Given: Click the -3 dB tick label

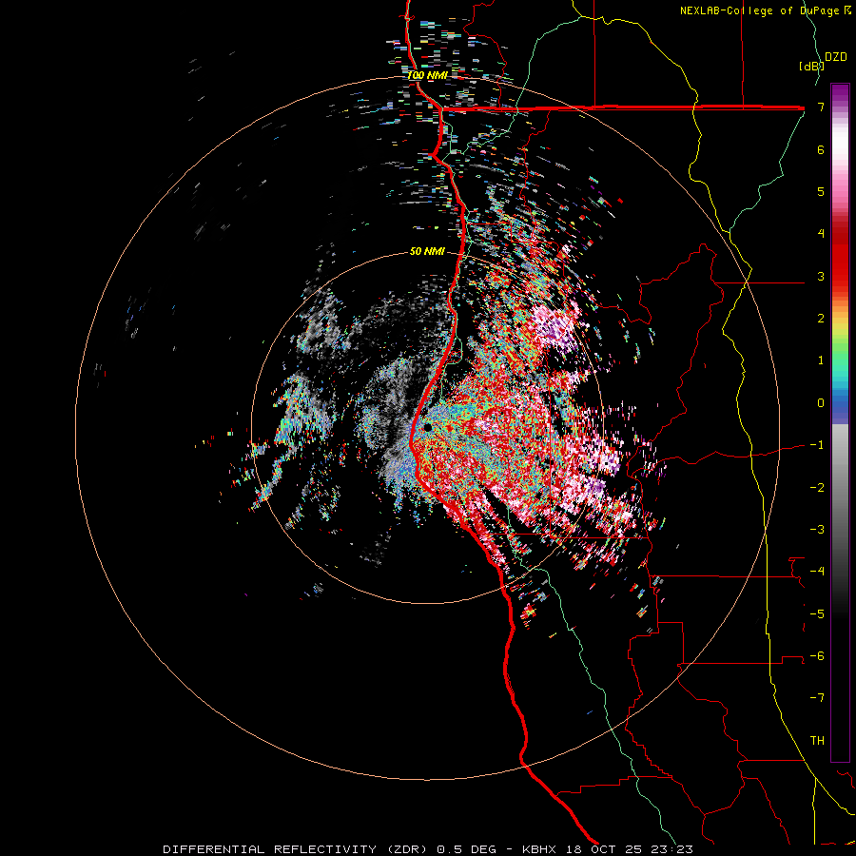Looking at the screenshot, I should [817, 530].
